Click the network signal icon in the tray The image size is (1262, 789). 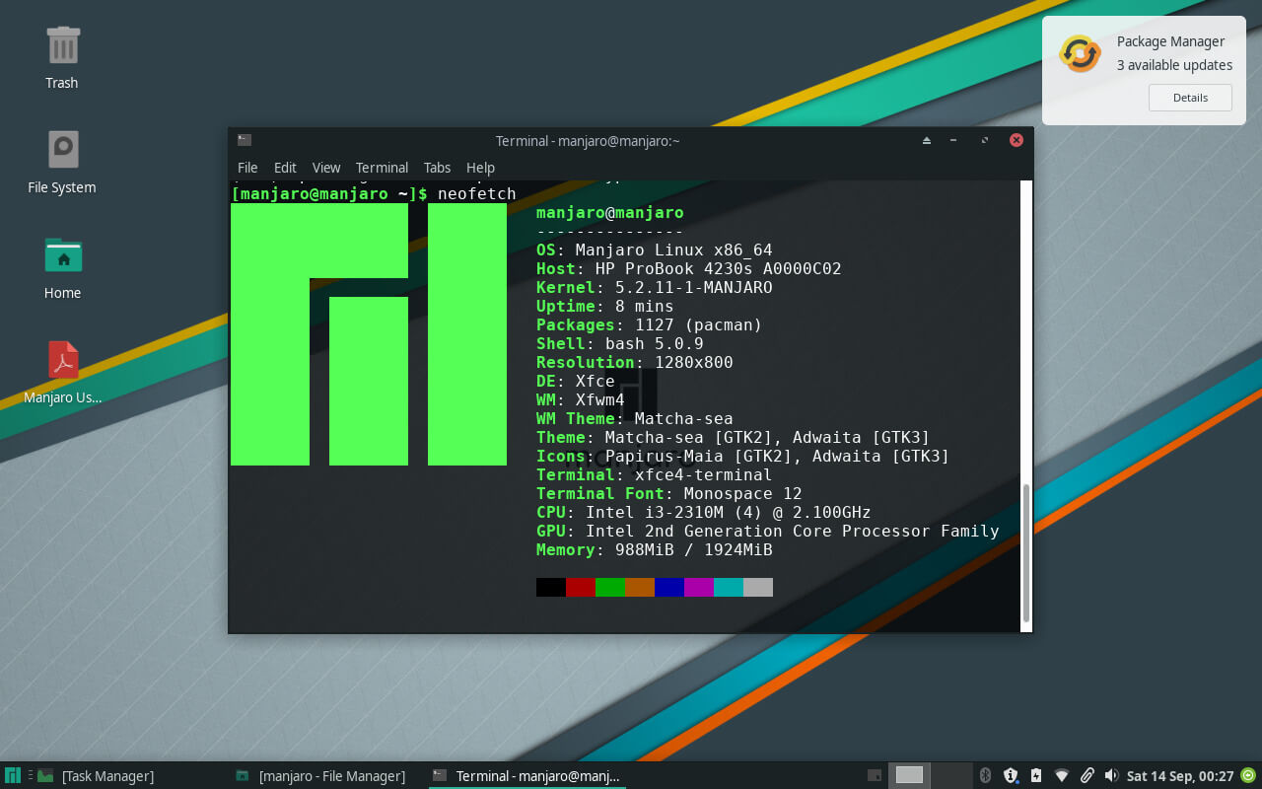coord(1061,775)
